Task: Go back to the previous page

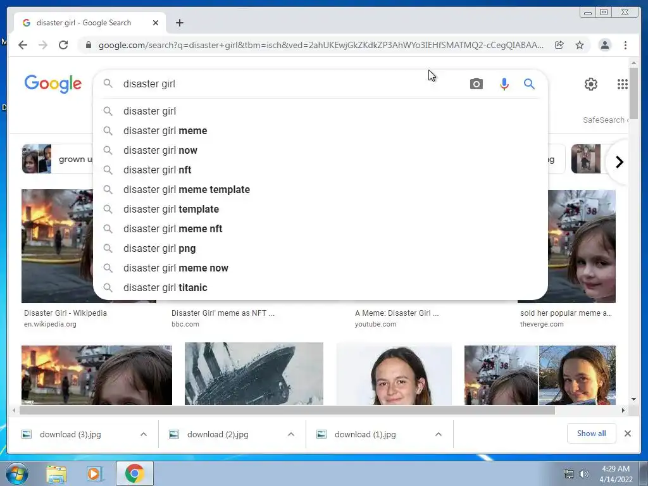Action: point(23,45)
